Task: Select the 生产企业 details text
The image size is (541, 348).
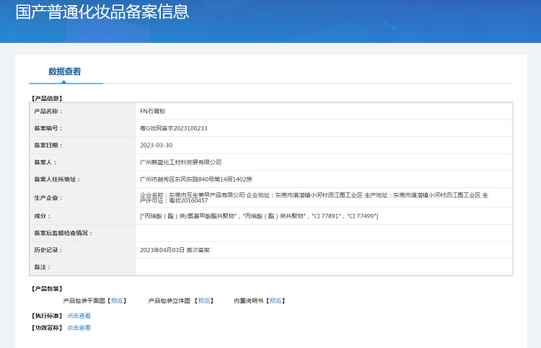Action: [x=314, y=197]
